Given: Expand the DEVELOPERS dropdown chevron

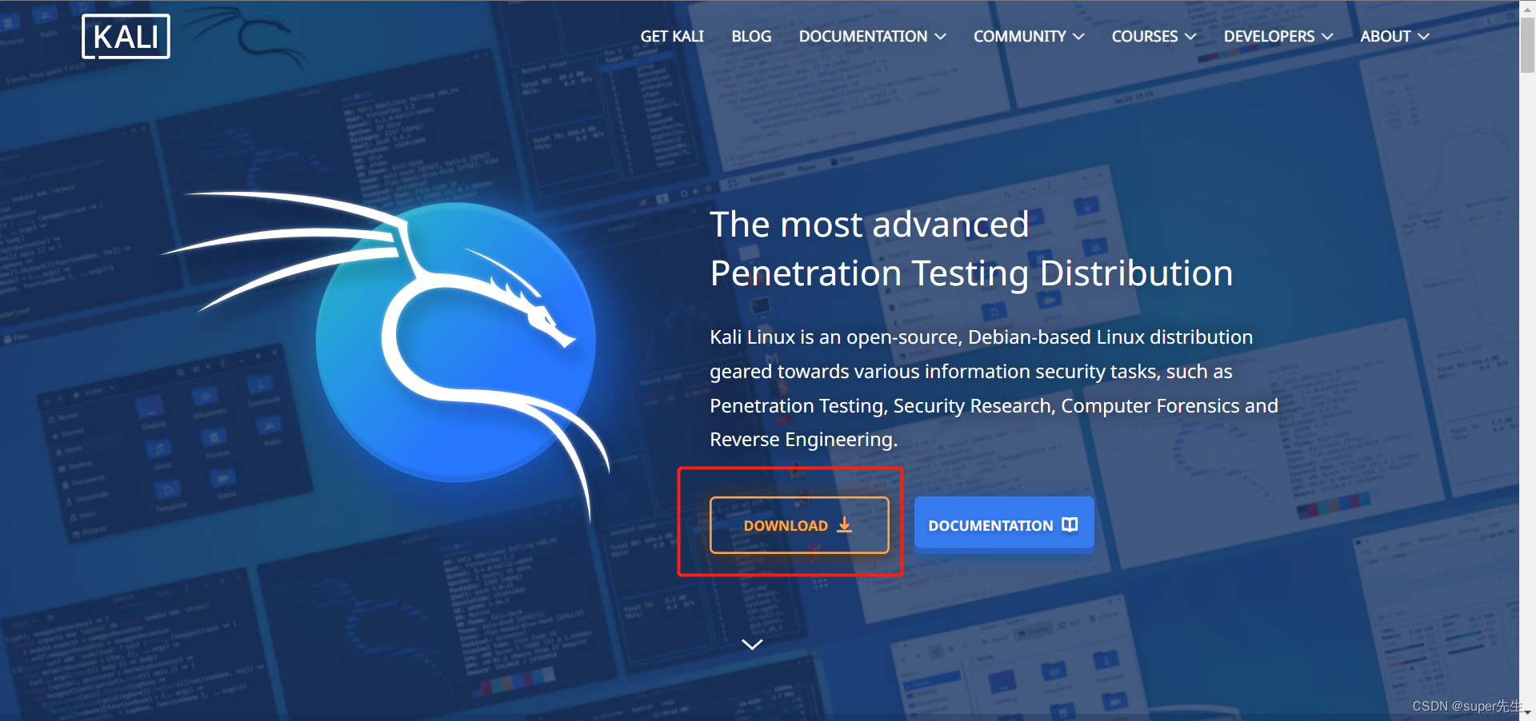Looking at the screenshot, I should [1327, 37].
